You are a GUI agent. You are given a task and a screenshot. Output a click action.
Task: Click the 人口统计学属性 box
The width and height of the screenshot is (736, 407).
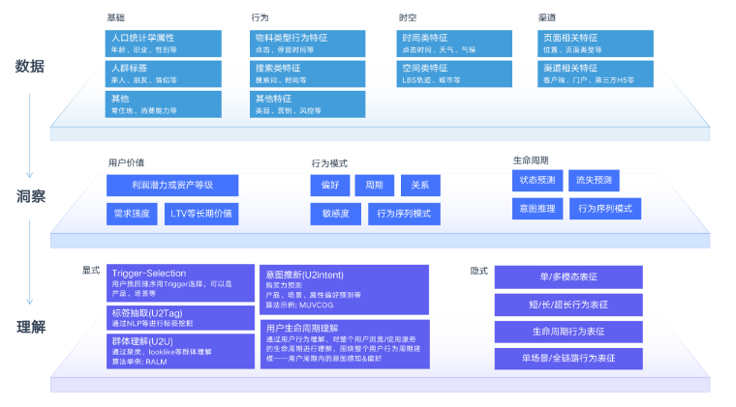point(163,44)
